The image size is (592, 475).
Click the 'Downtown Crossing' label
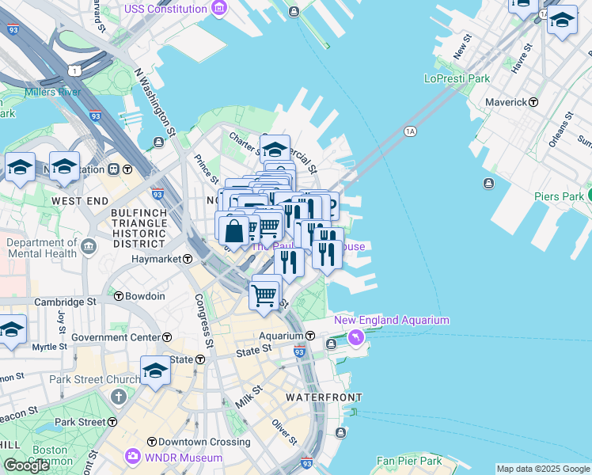click(x=204, y=442)
